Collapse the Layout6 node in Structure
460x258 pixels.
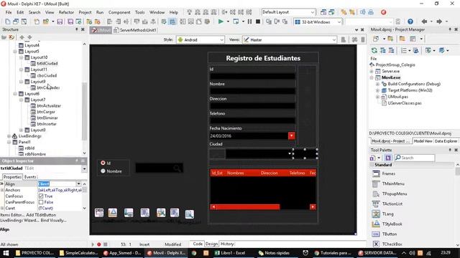coord(15,94)
